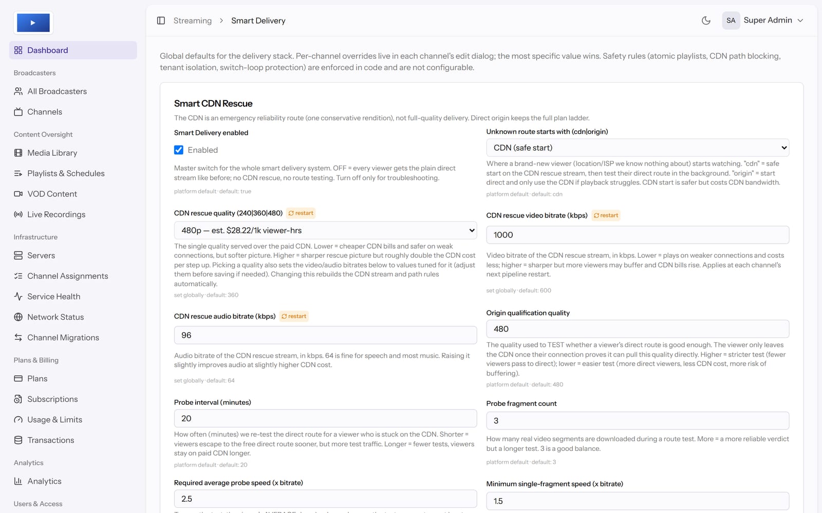Go to All Broadcasters
Screen dimensions: 822x513
pyautogui.click(x=73, y=91)
